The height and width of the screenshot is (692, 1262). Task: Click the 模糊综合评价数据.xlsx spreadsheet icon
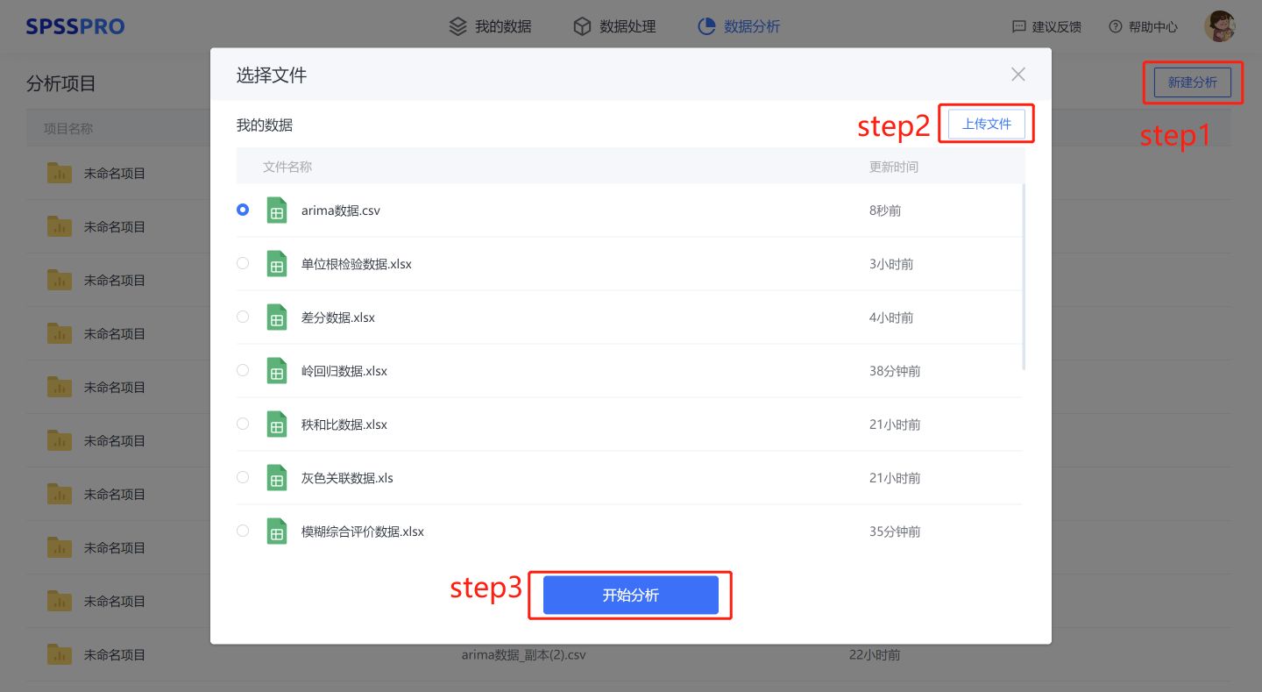pyautogui.click(x=277, y=531)
